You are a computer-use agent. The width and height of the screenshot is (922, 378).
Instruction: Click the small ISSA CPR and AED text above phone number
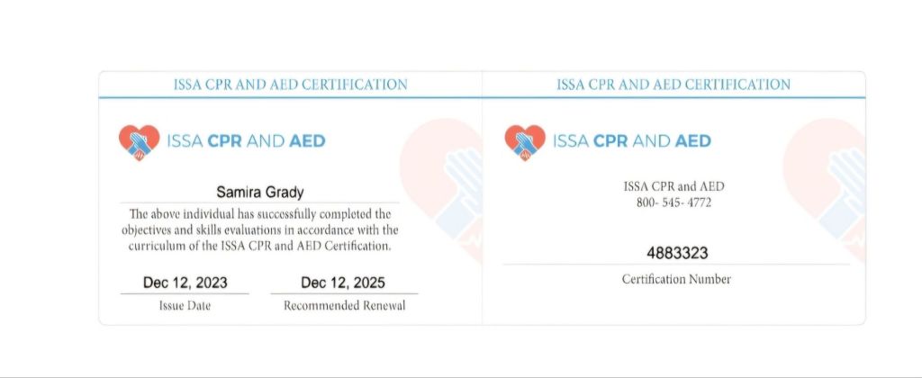coord(674,186)
